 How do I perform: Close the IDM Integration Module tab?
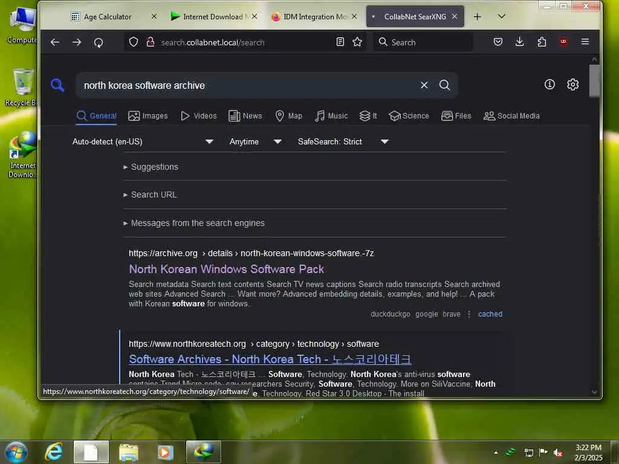coord(354,16)
